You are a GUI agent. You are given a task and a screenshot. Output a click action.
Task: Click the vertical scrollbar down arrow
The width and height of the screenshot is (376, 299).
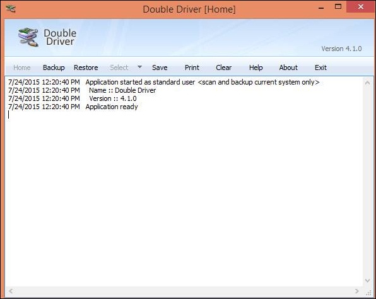pos(367,280)
